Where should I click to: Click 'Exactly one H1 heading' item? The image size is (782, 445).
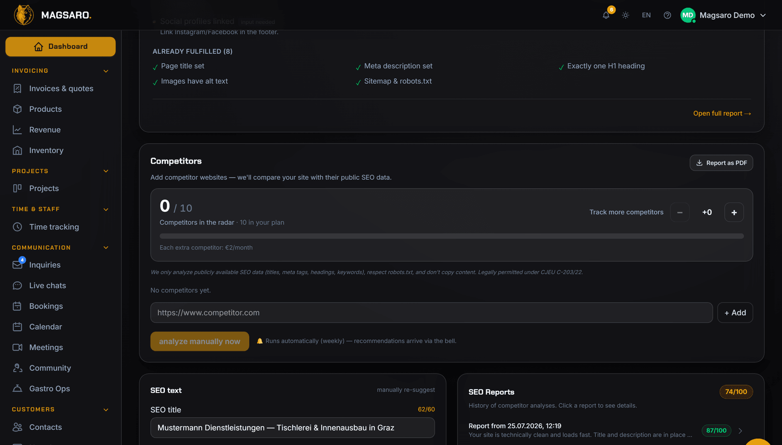[602, 66]
